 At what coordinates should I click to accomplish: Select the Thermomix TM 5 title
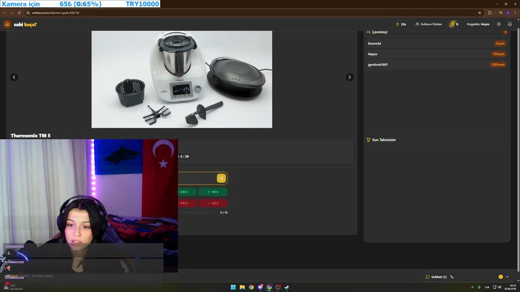tap(30, 135)
